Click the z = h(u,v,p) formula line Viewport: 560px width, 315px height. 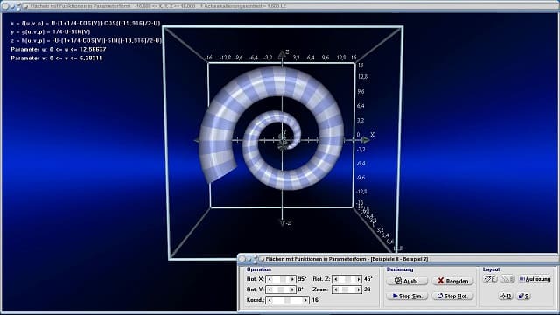point(87,41)
